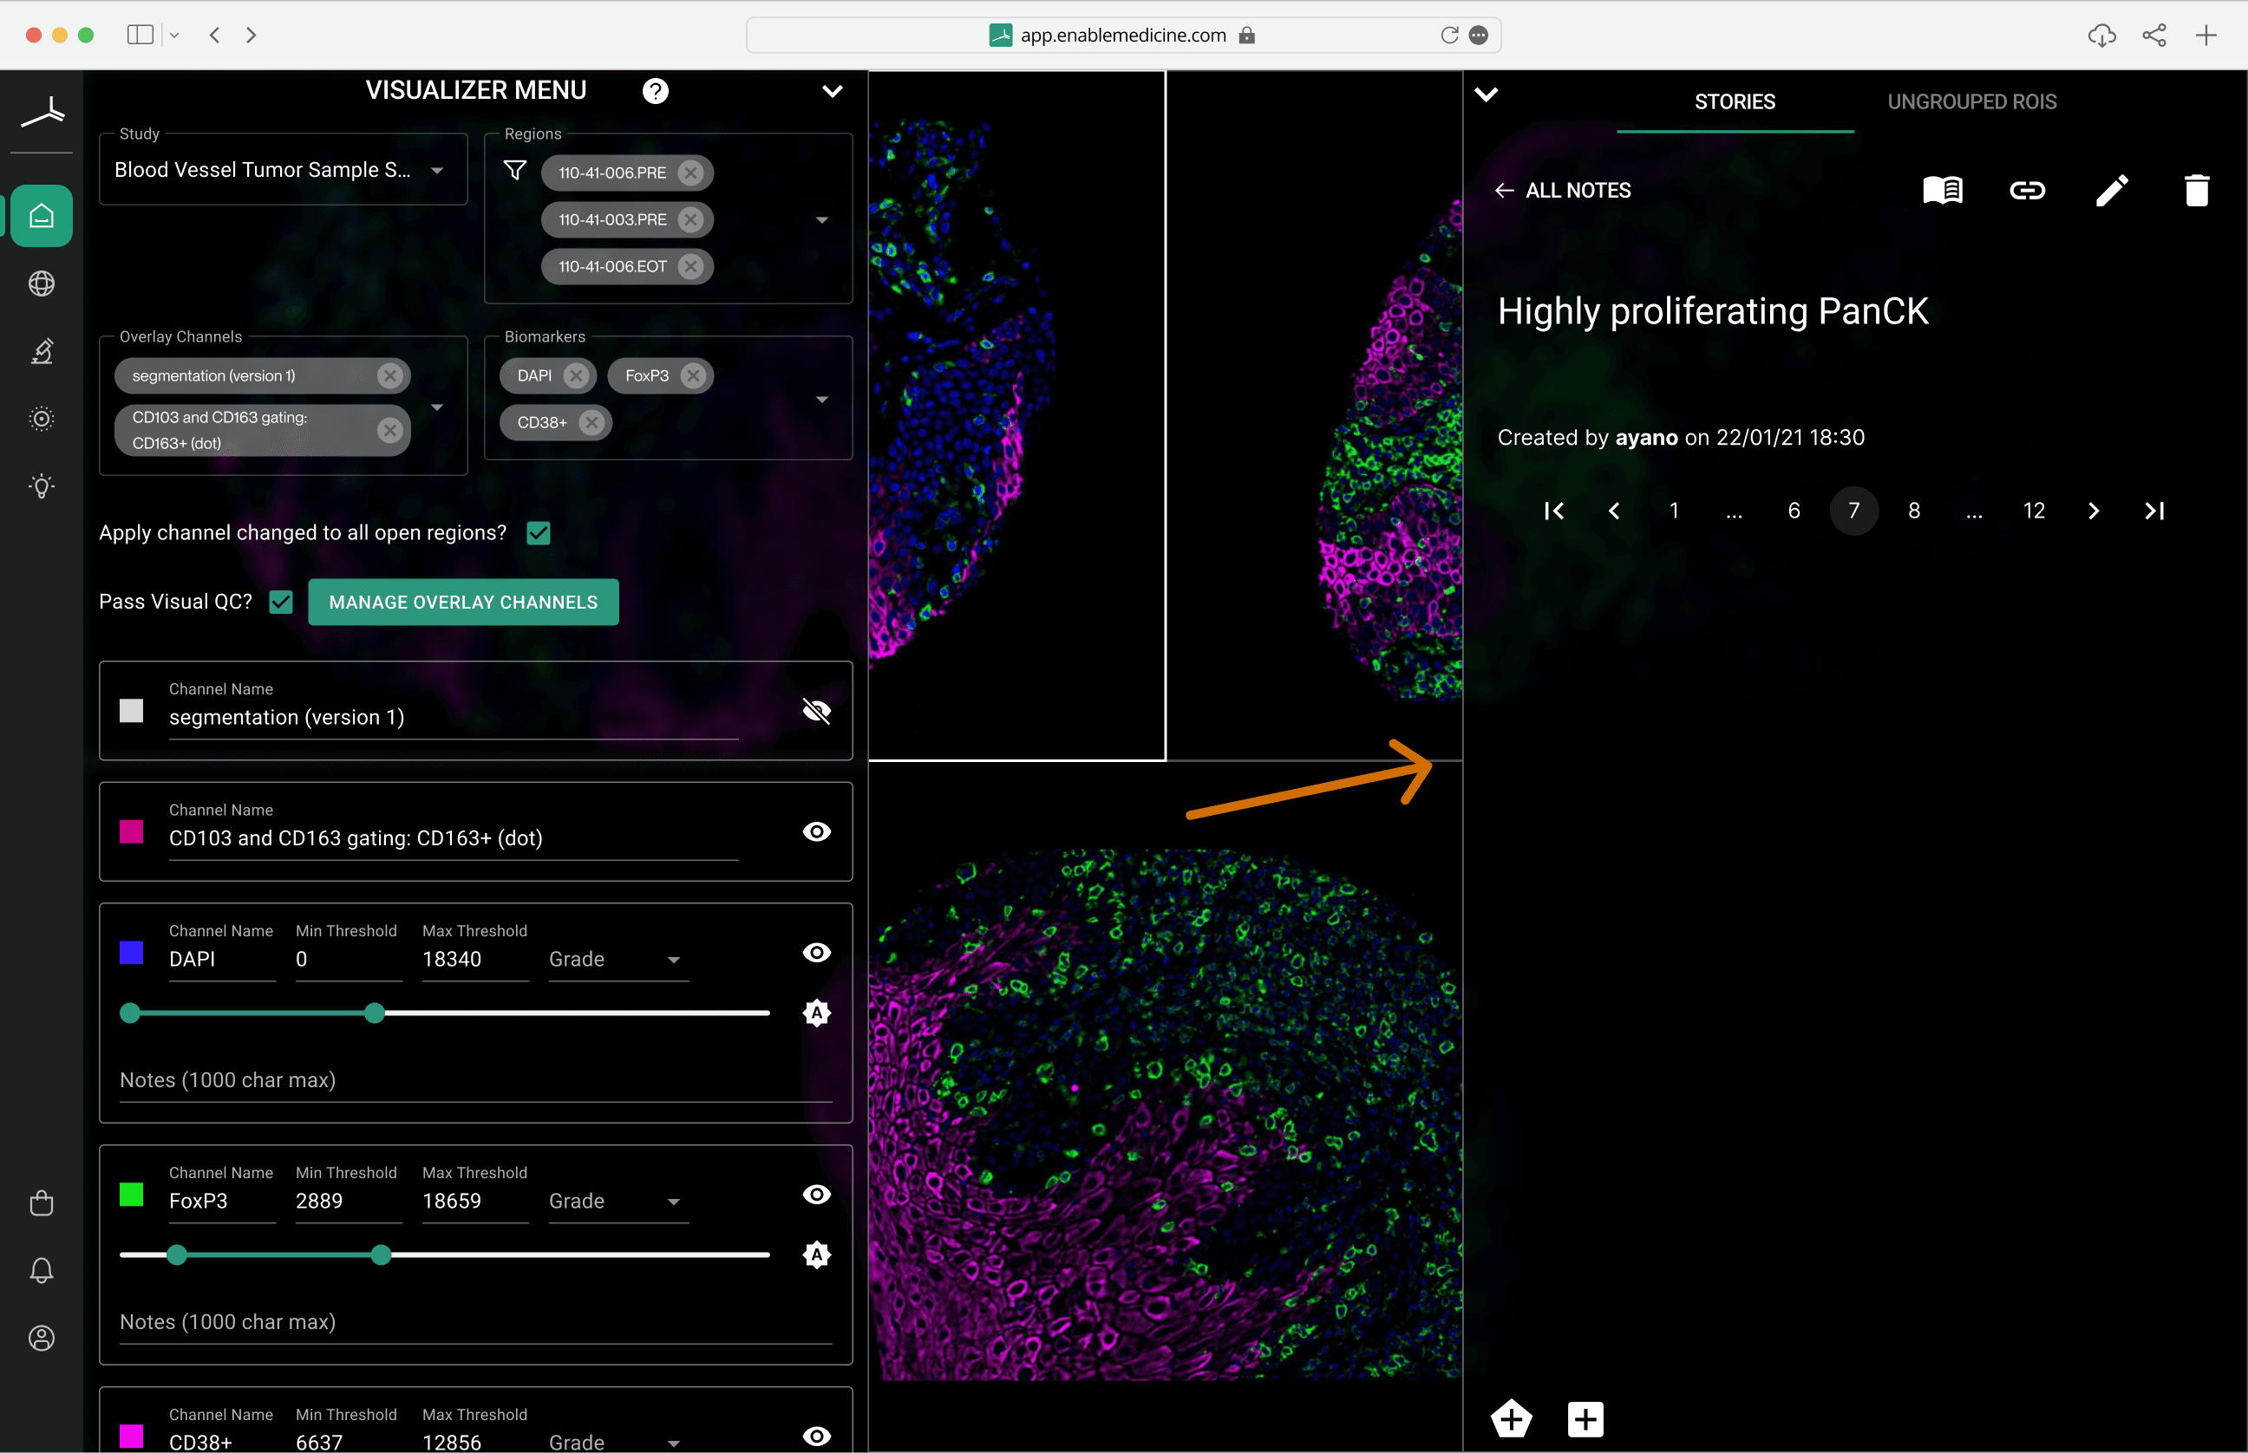The width and height of the screenshot is (2248, 1453).
Task: Expand the Biomarkers dropdown arrow
Action: pyautogui.click(x=822, y=400)
